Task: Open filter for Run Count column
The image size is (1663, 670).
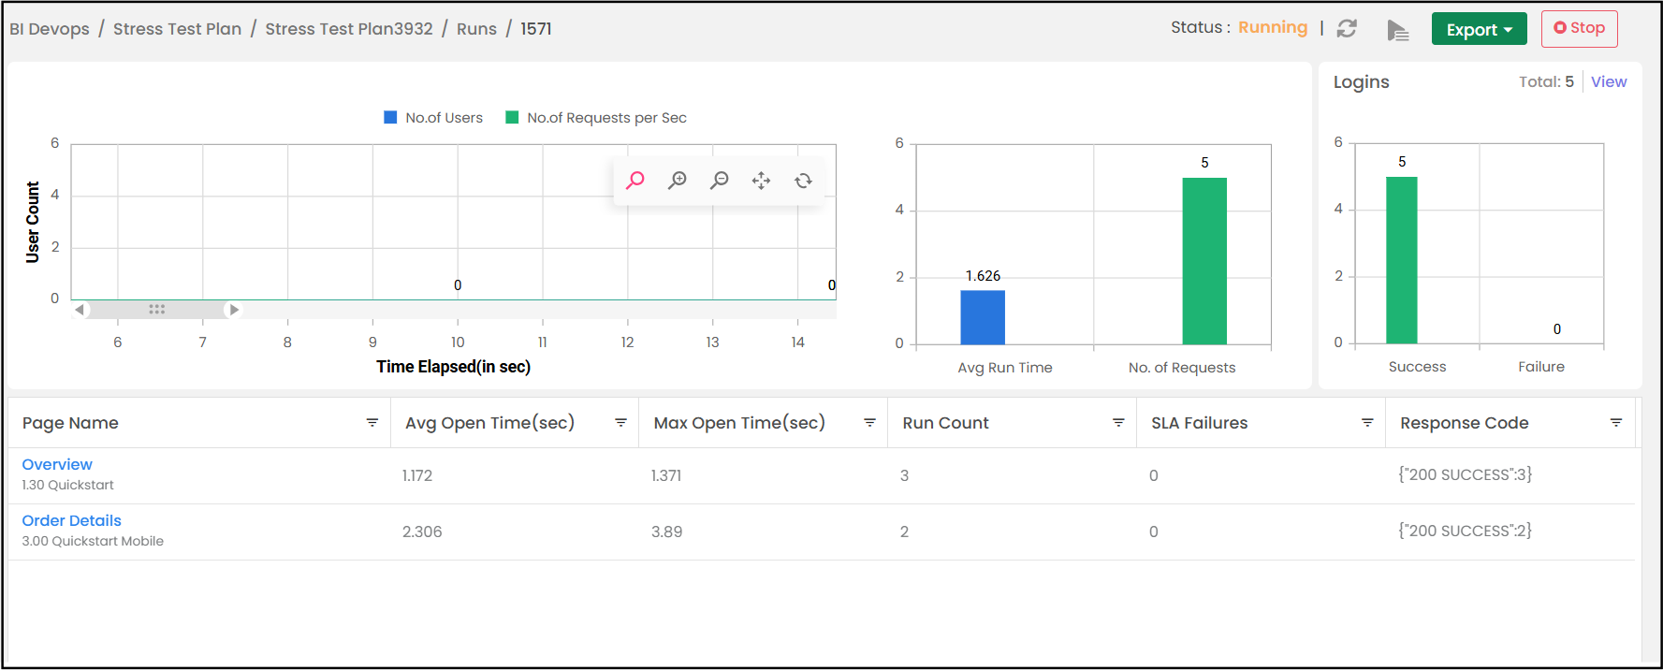Action: (1117, 423)
